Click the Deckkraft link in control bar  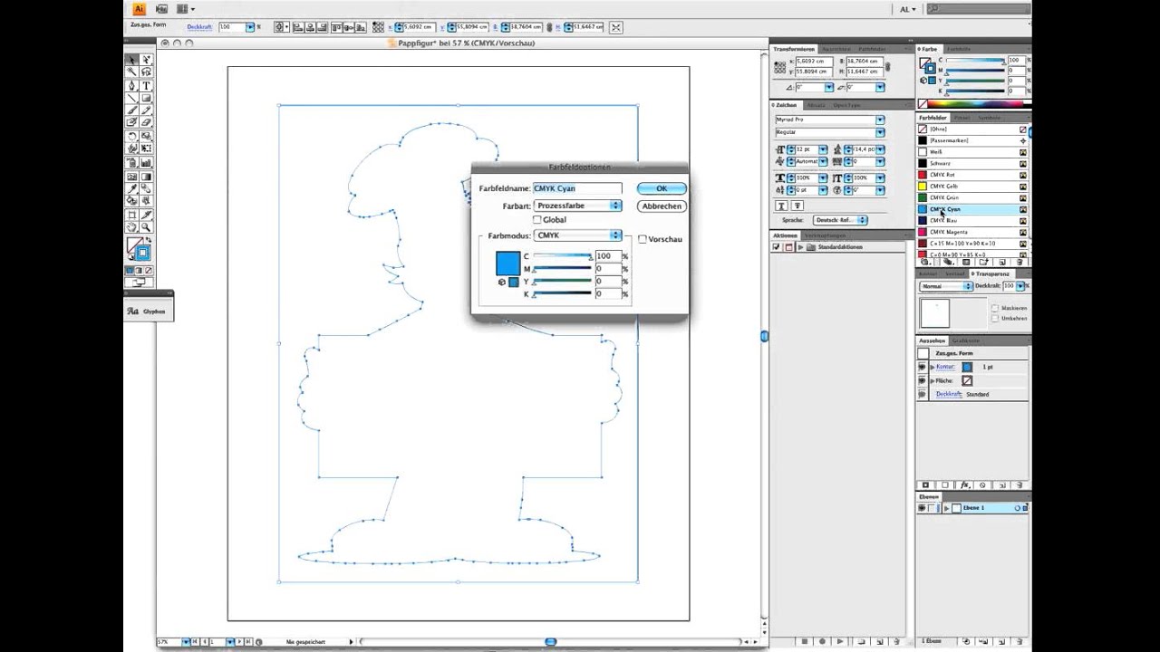[x=199, y=27]
